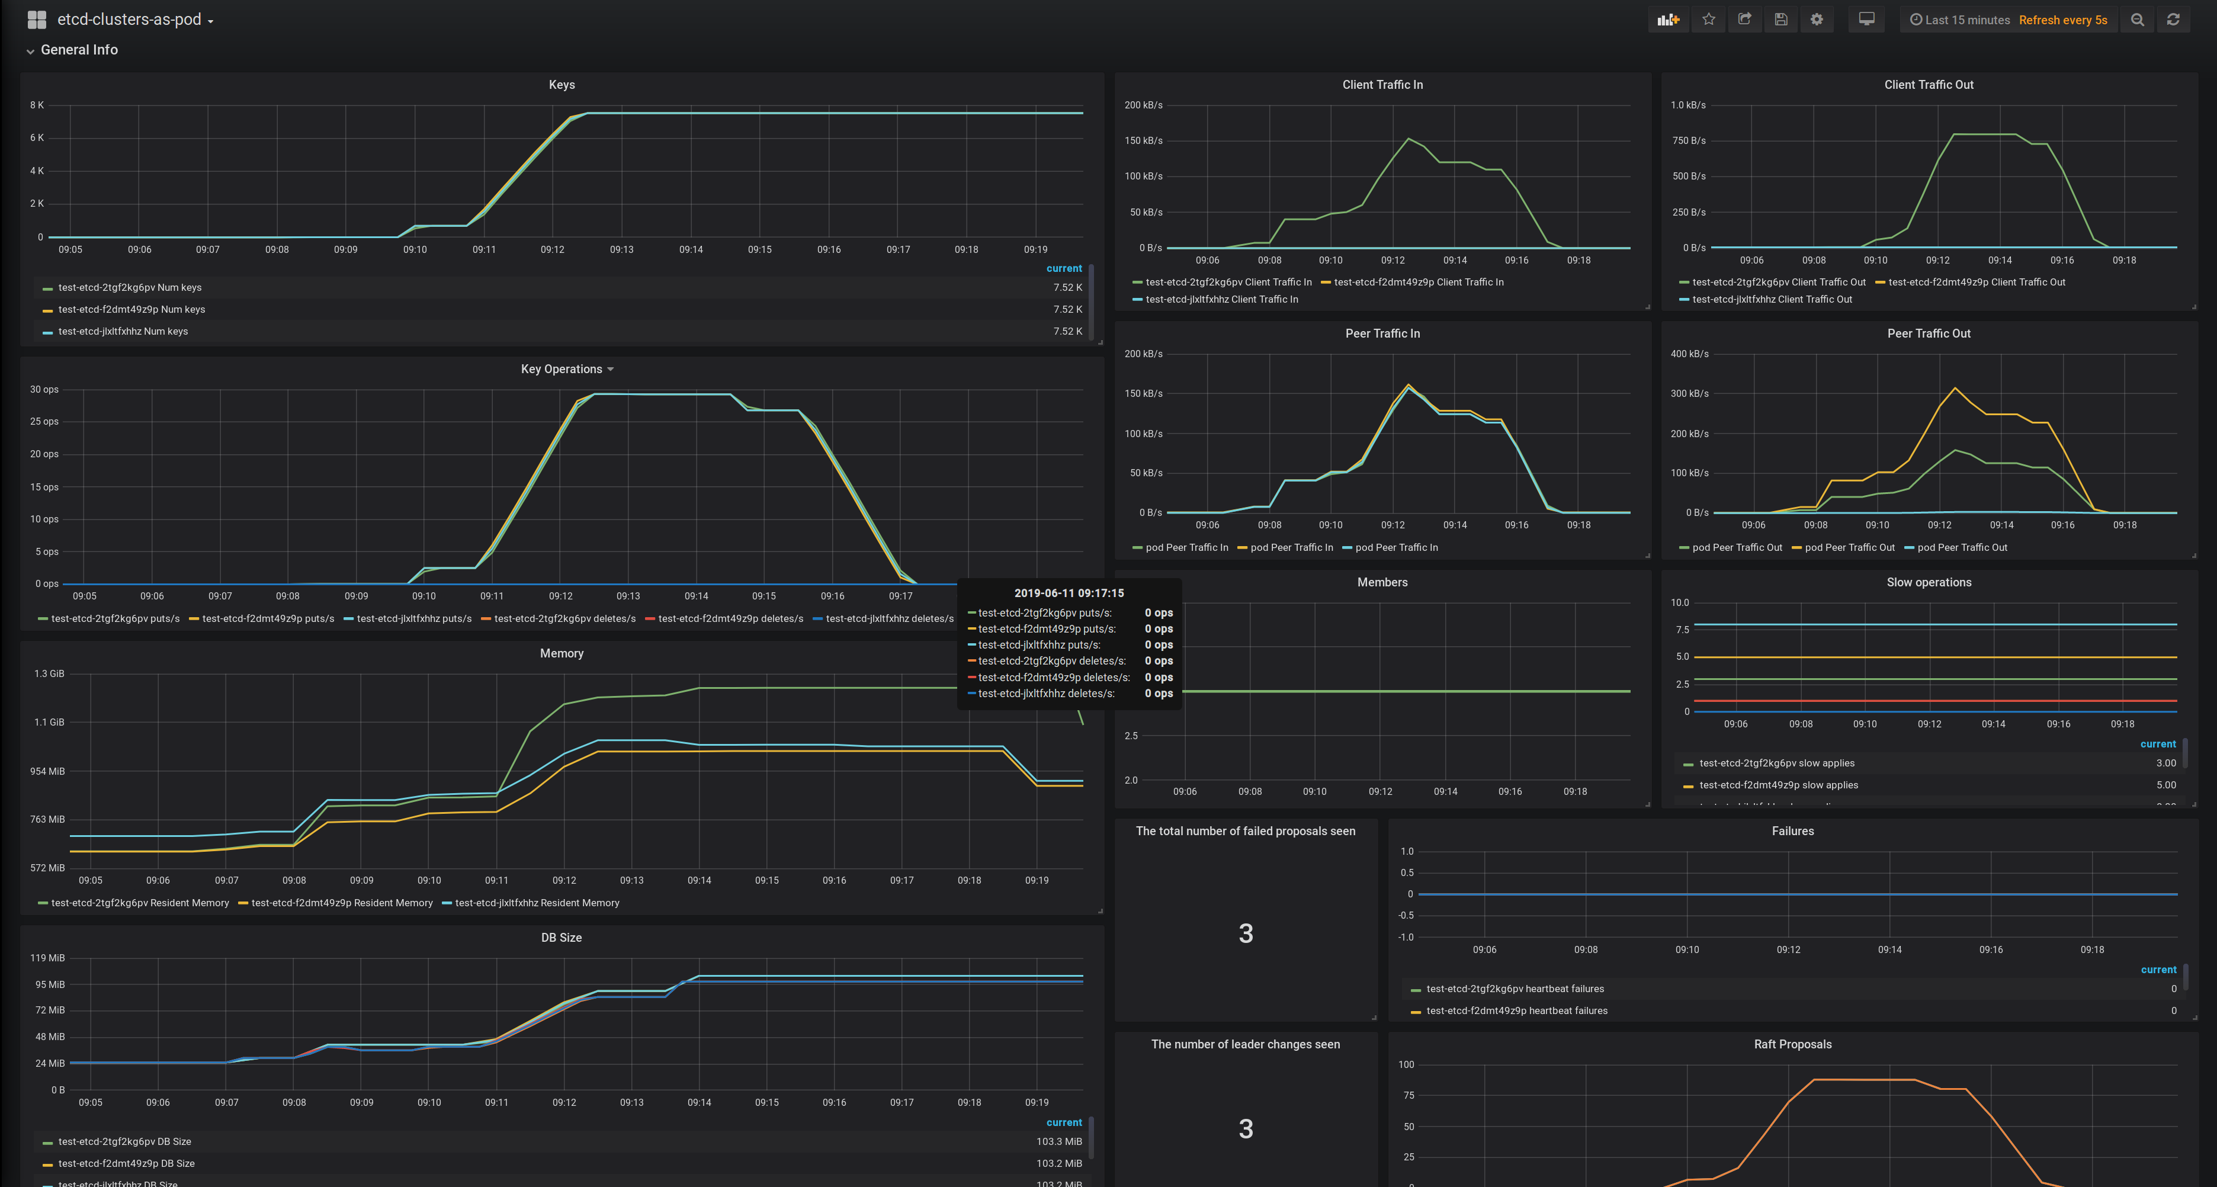Click the refresh dashboard icon
This screenshot has width=2217, height=1187.
coord(2172,20)
